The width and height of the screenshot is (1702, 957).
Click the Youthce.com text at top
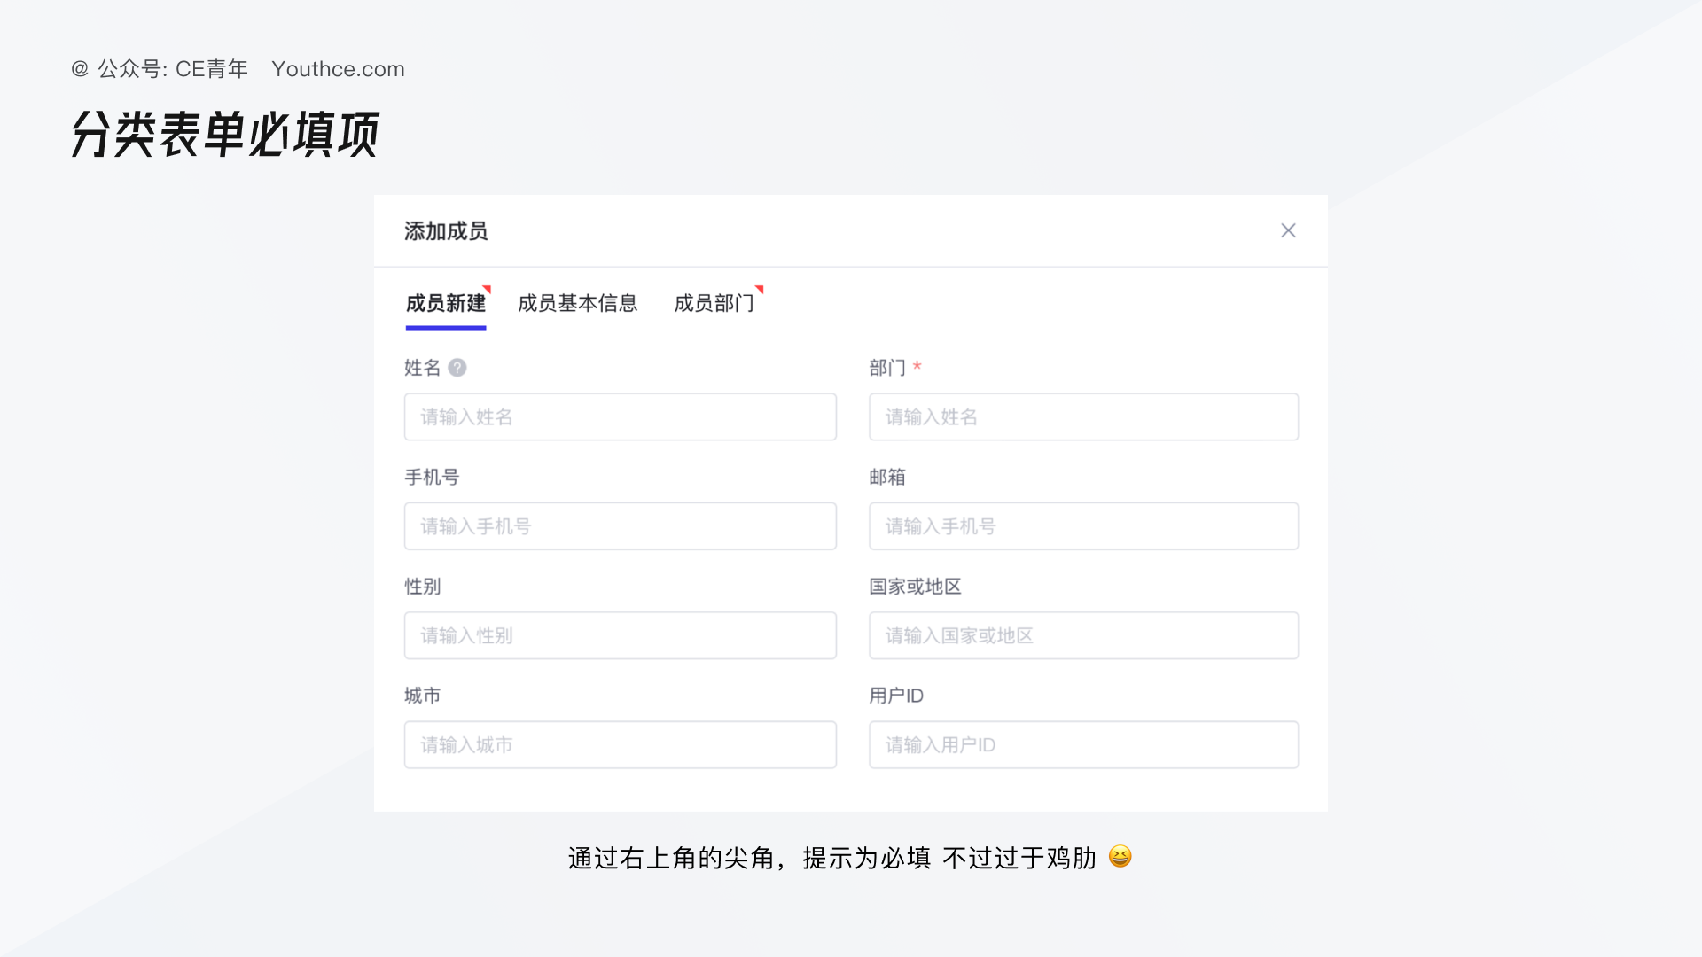tap(338, 69)
